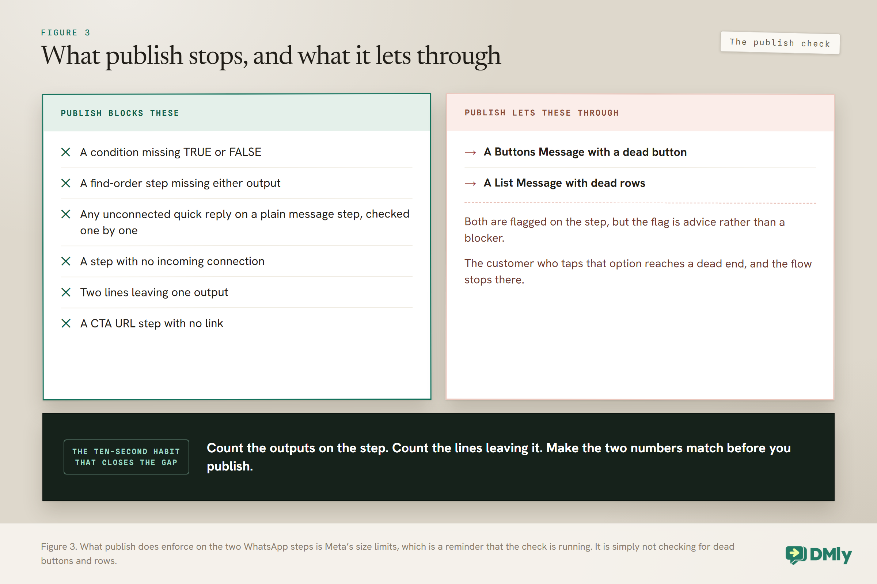
Task: Click the arrow icon beside 'A List Message with dead rows'
Action: [x=470, y=183]
